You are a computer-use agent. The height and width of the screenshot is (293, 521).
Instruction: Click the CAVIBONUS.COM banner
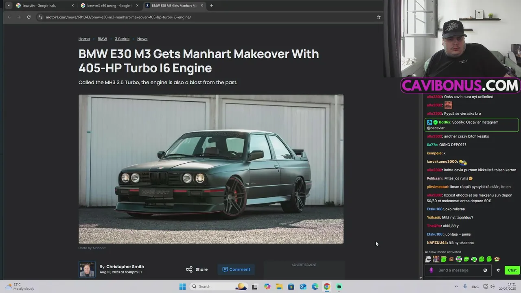(460, 85)
